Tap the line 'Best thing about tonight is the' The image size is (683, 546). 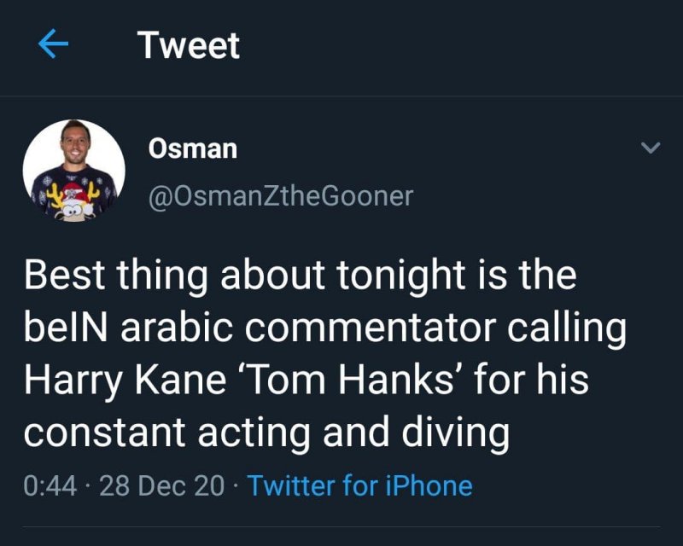pos(300,277)
